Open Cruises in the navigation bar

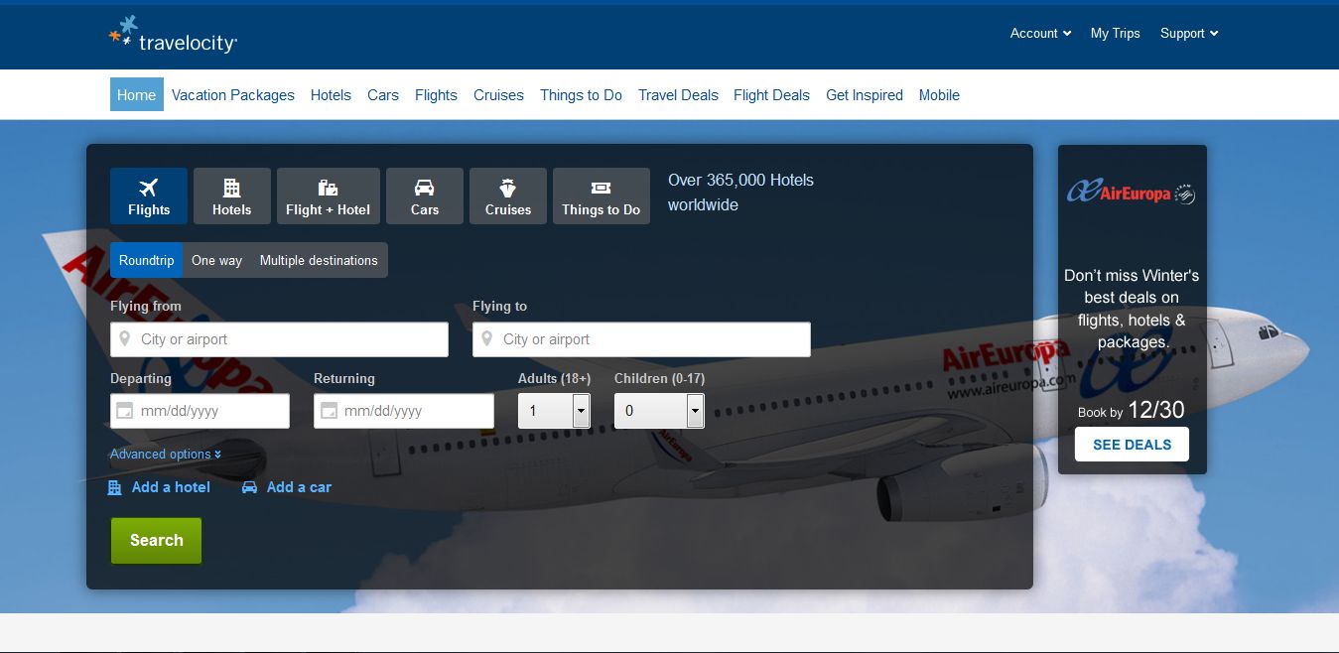coord(498,95)
